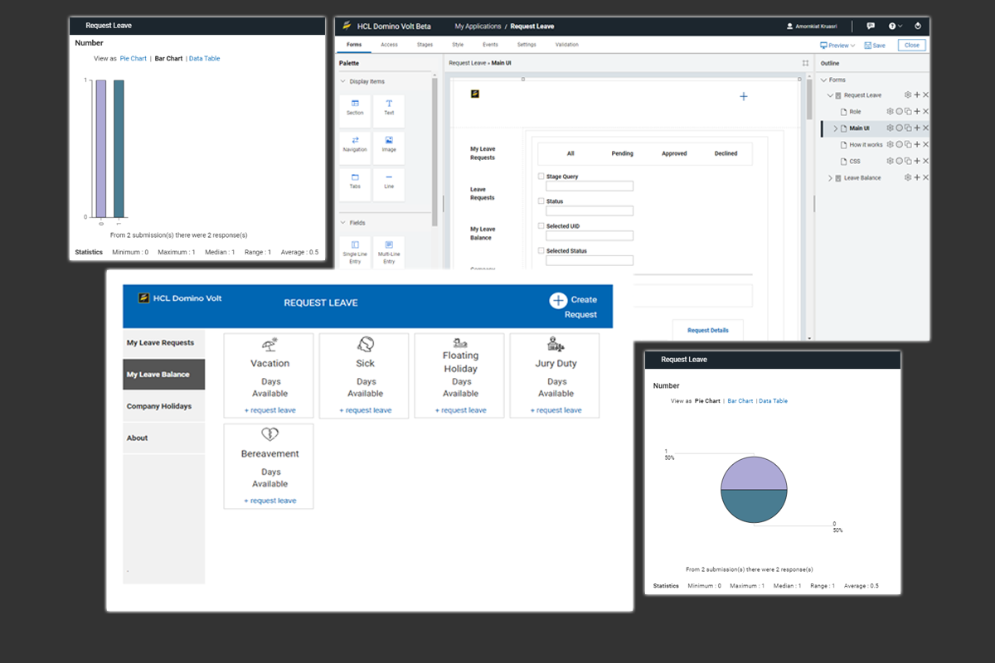Check the Selected Status checkbox
The image size is (995, 663).
pyautogui.click(x=541, y=250)
